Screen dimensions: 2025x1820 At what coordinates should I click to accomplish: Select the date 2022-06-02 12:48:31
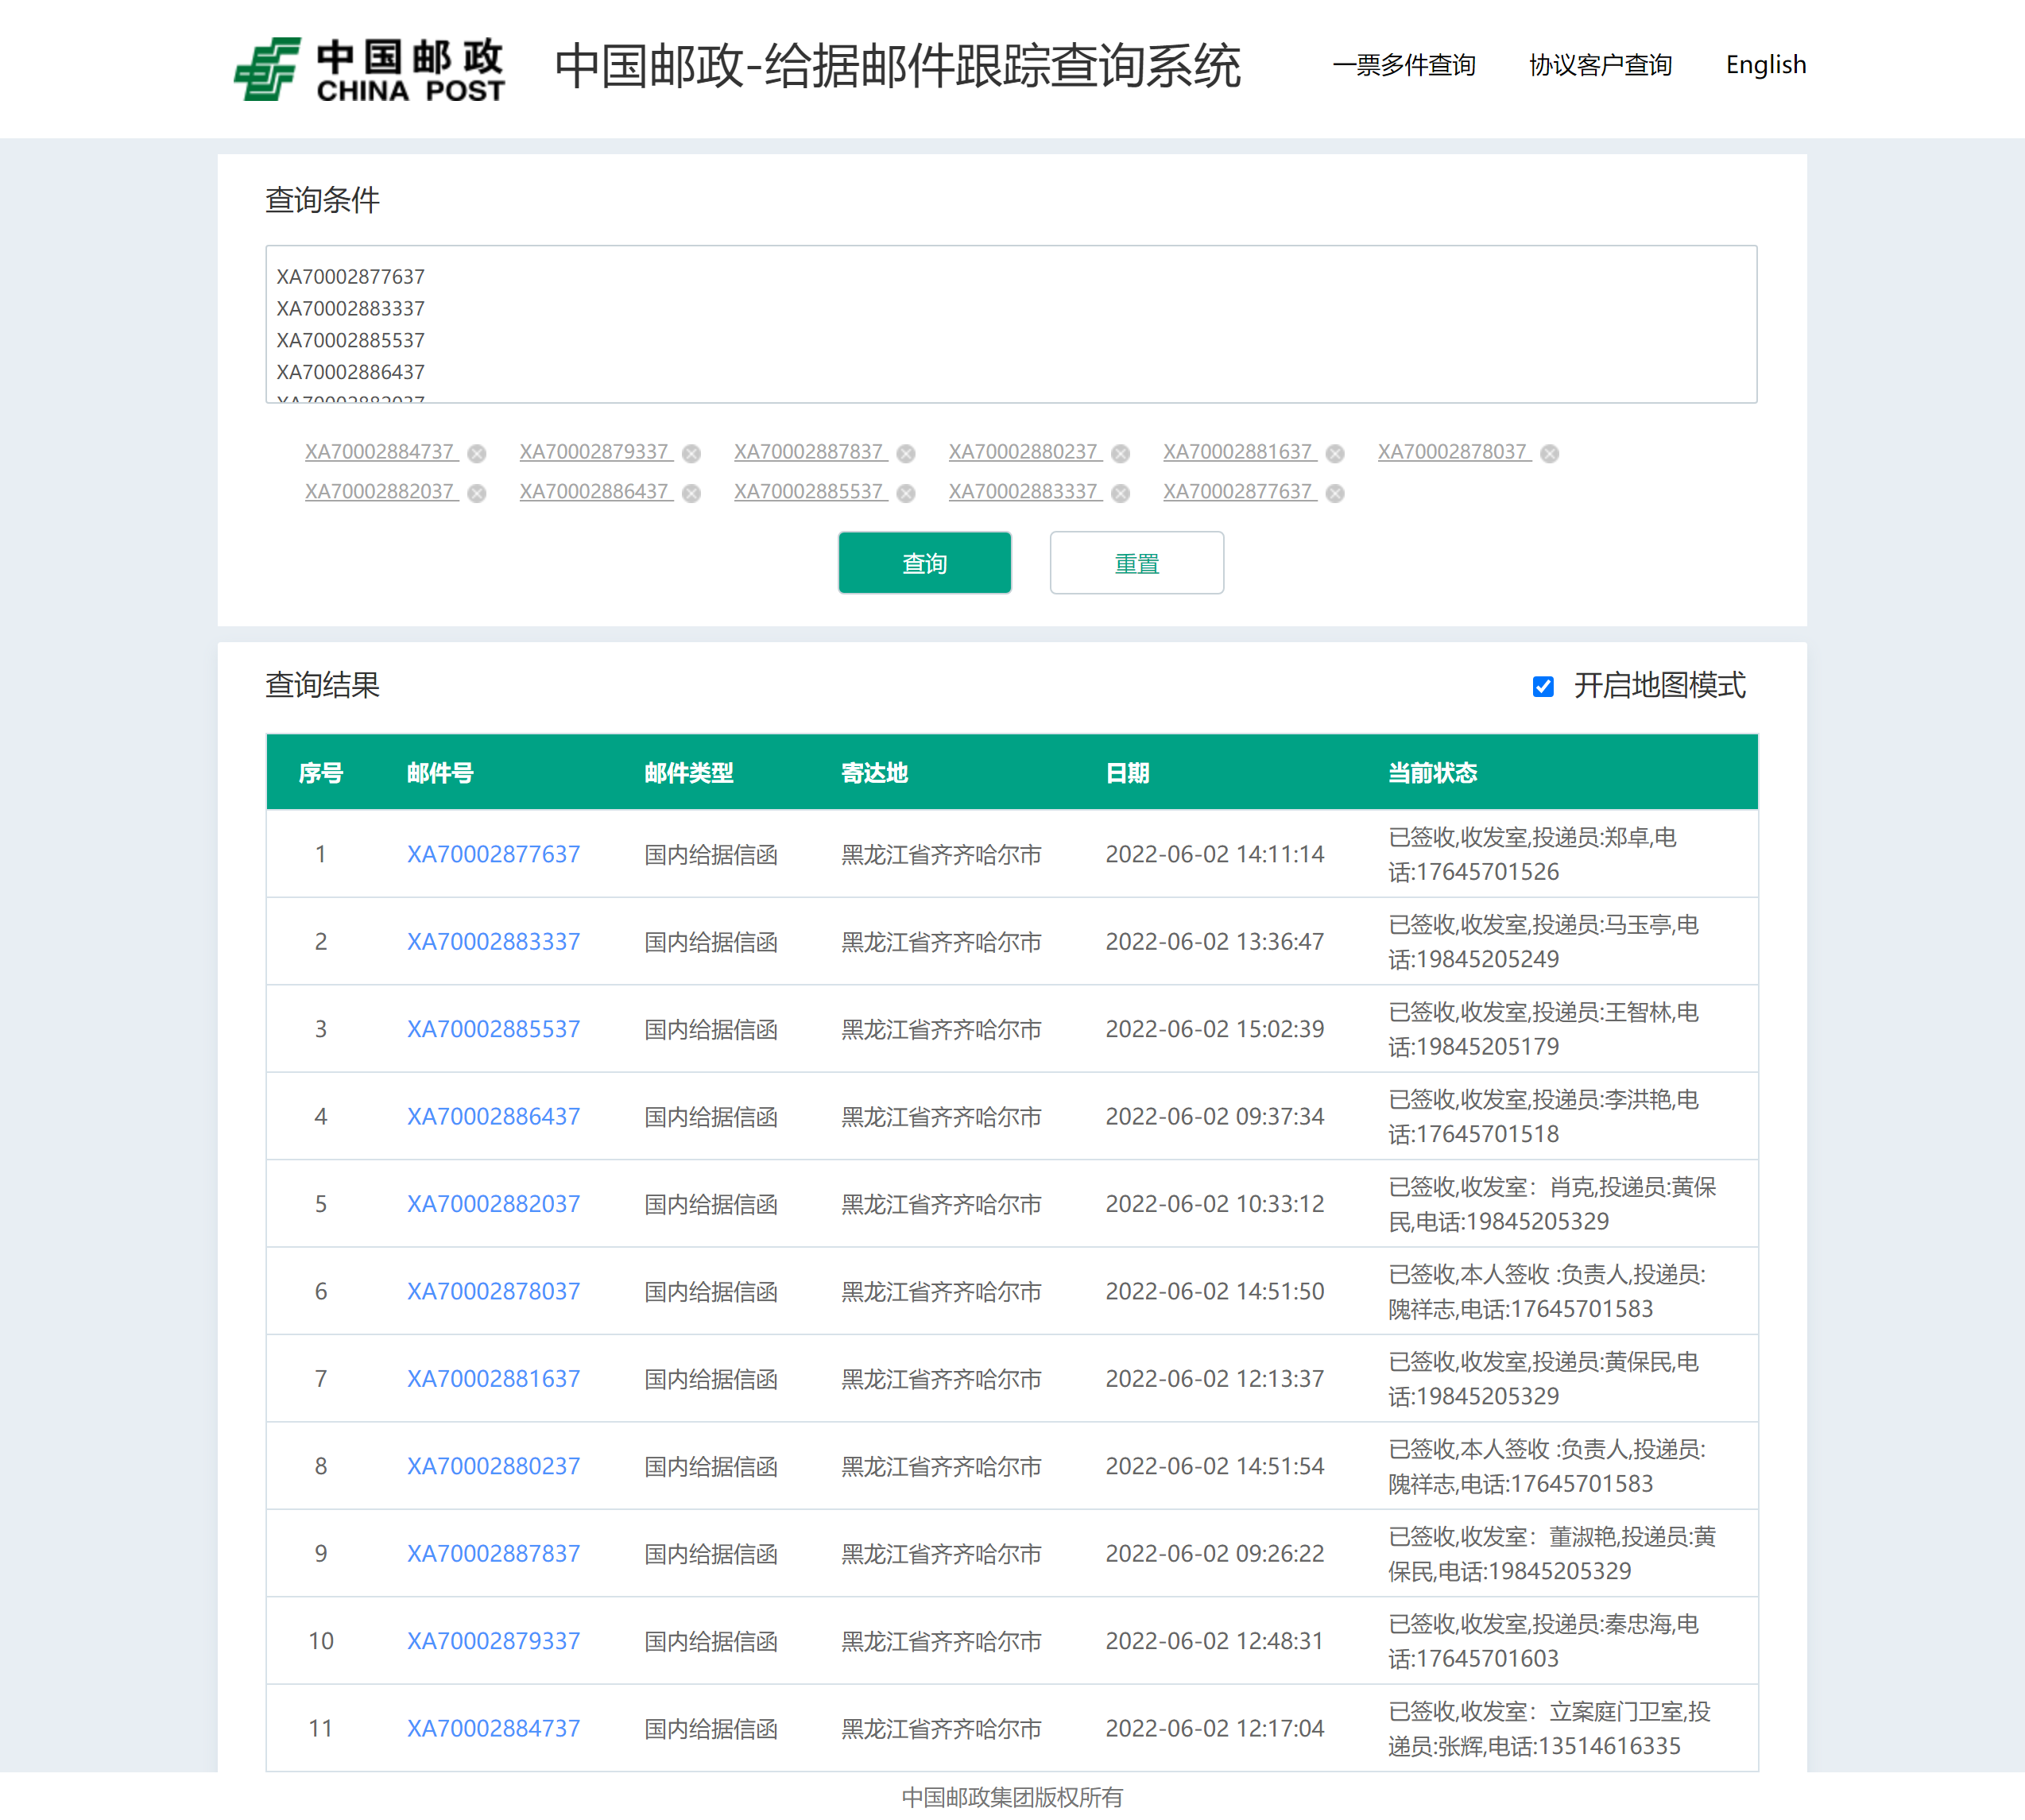[1215, 1641]
